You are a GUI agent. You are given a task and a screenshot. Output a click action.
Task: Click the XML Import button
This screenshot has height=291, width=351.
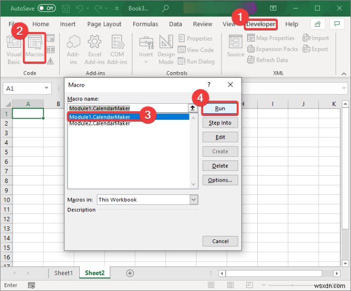coord(315,38)
